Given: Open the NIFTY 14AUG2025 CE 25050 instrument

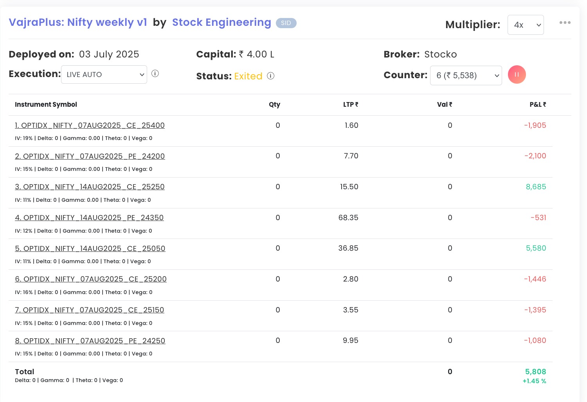Looking at the screenshot, I should [x=90, y=249].
